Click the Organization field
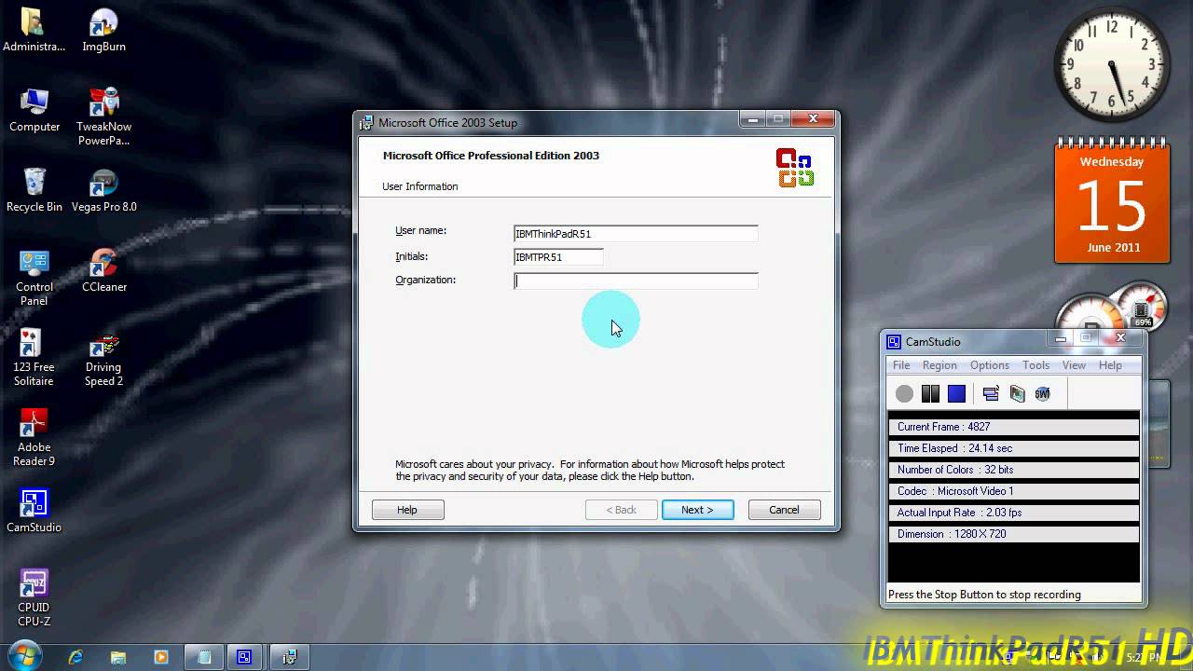The width and height of the screenshot is (1193, 671). click(x=636, y=281)
